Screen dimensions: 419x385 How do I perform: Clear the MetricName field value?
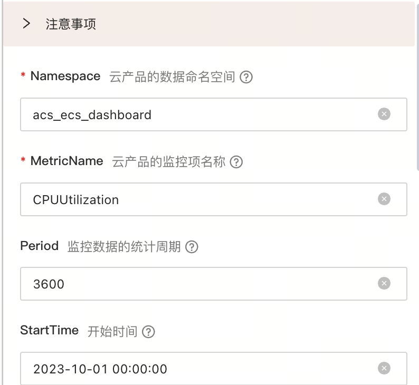pos(384,199)
